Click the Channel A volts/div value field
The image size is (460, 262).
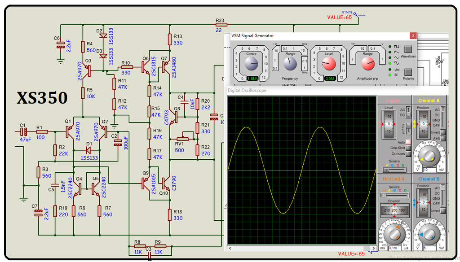[x=429, y=170]
